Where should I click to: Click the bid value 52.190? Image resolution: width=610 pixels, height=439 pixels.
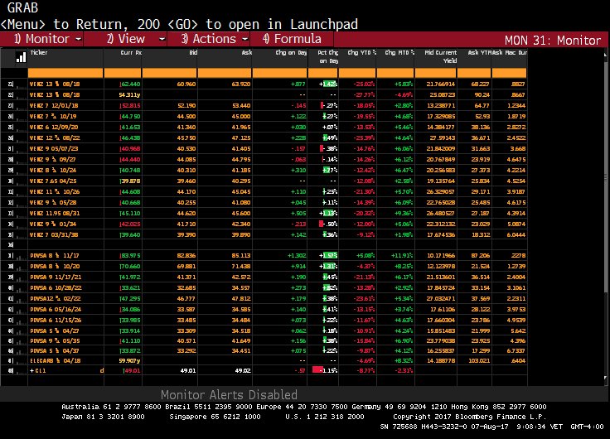click(x=186, y=106)
